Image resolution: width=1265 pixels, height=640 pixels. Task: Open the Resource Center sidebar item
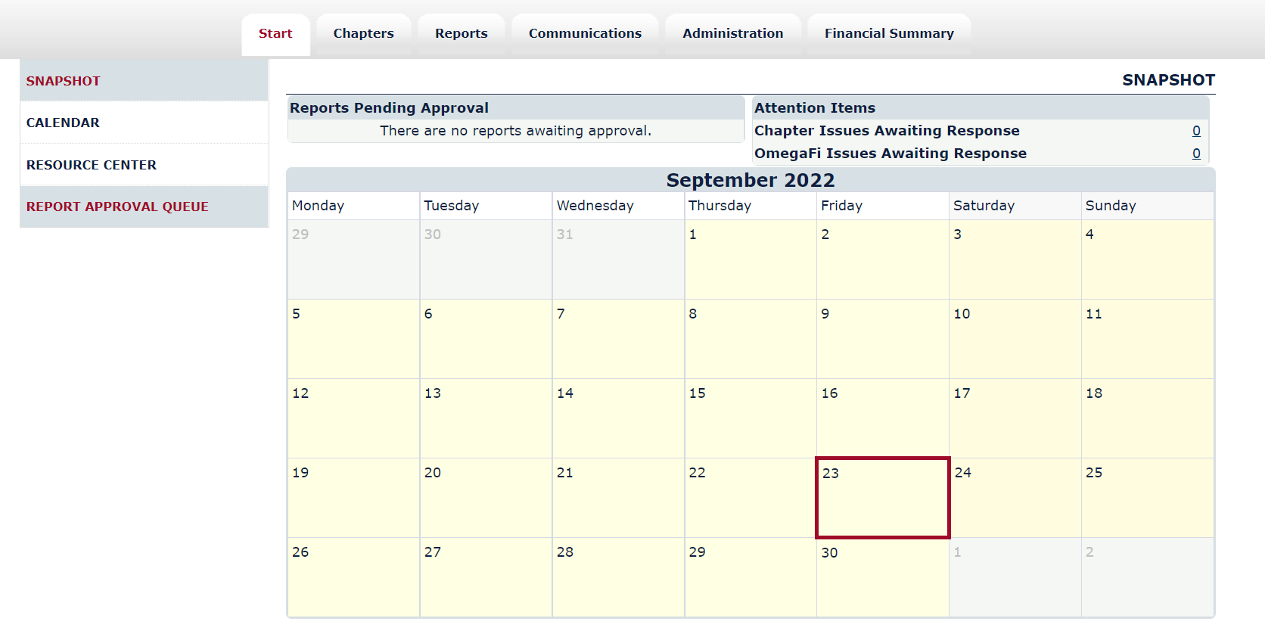(x=92, y=165)
